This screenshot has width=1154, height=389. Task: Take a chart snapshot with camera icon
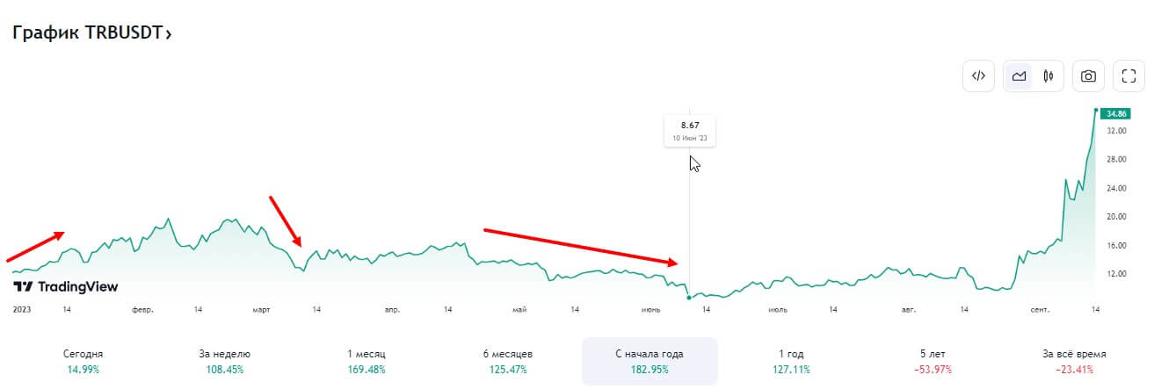pos(1088,76)
